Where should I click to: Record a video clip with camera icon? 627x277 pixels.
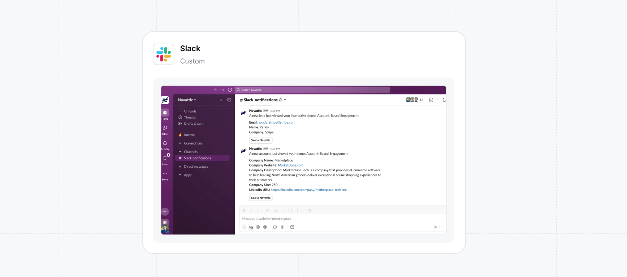(275, 227)
